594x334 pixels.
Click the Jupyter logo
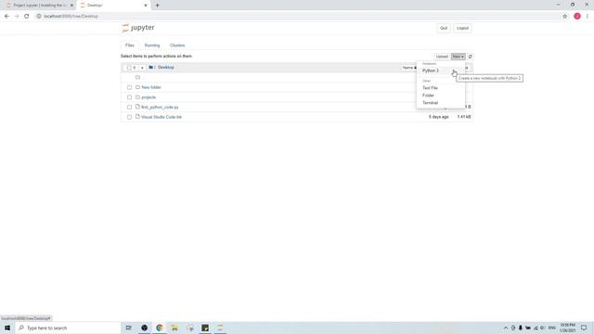tap(138, 28)
